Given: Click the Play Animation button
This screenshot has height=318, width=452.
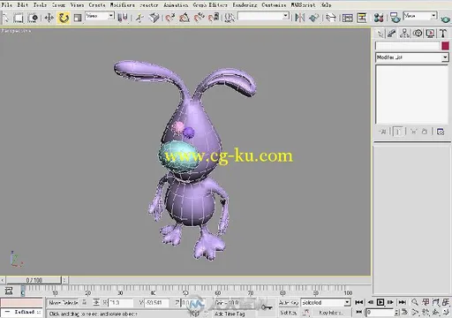Looking at the screenshot, I should click(380, 302).
